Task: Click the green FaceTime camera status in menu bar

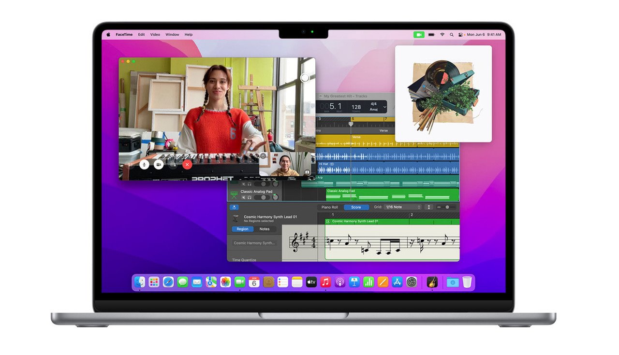Action: pyautogui.click(x=419, y=35)
